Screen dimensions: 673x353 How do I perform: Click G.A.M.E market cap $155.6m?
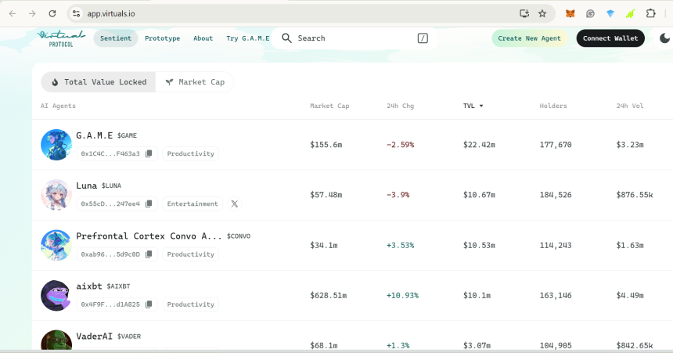pyautogui.click(x=326, y=145)
